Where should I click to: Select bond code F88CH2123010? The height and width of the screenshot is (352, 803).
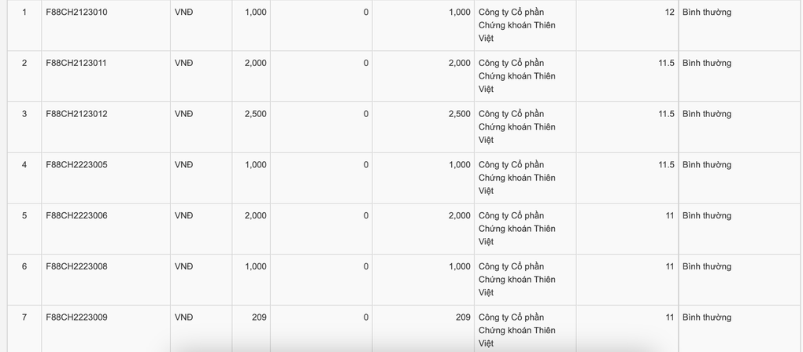pos(77,13)
